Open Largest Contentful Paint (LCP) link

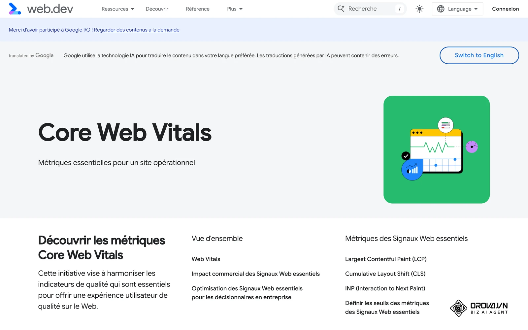tap(386, 259)
